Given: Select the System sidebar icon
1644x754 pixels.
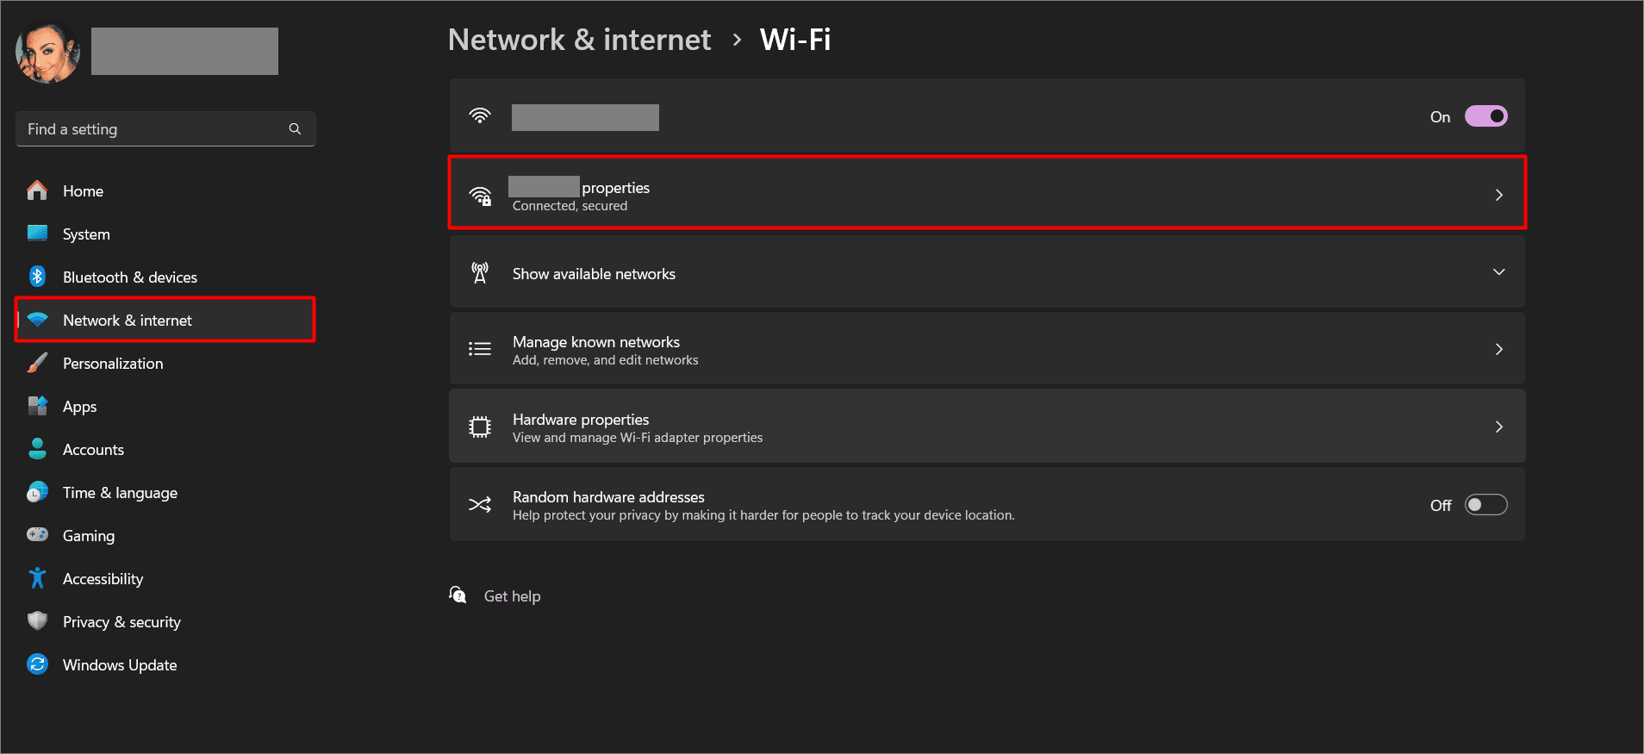Looking at the screenshot, I should [37, 234].
